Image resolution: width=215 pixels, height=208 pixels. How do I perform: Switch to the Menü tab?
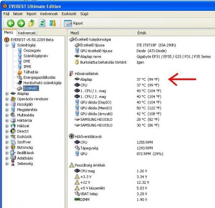(9, 32)
